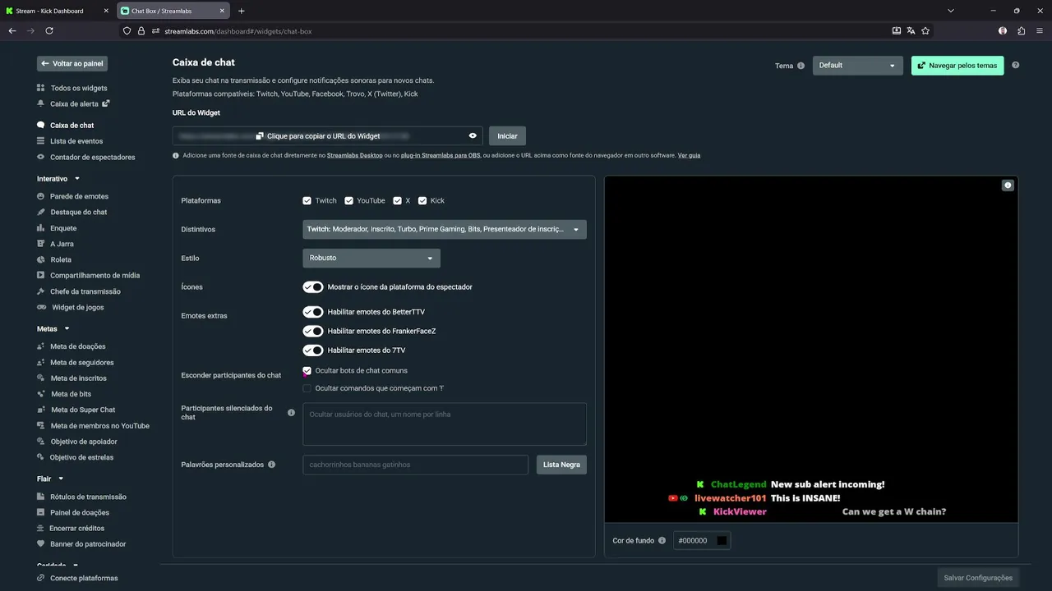Image resolution: width=1052 pixels, height=591 pixels.
Task: Open the Estilo Robusto dropdown
Action: coord(371,258)
